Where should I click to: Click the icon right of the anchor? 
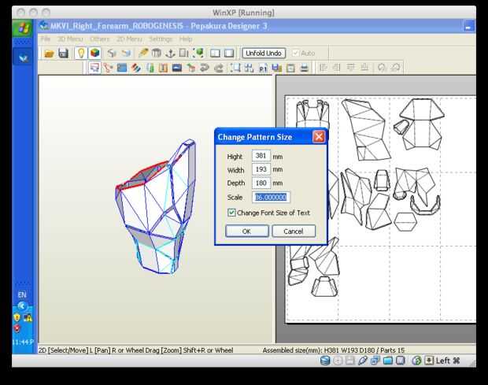tap(183, 54)
